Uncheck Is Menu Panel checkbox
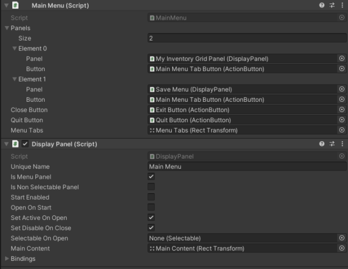This screenshot has height=269, width=348. (151, 176)
